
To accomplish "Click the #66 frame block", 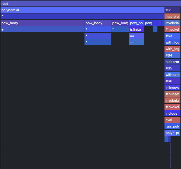I will click(x=172, y=81).
